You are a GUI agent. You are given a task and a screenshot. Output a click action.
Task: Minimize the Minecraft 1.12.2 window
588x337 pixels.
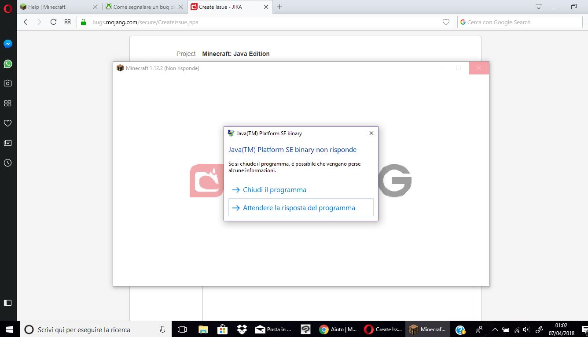point(439,68)
